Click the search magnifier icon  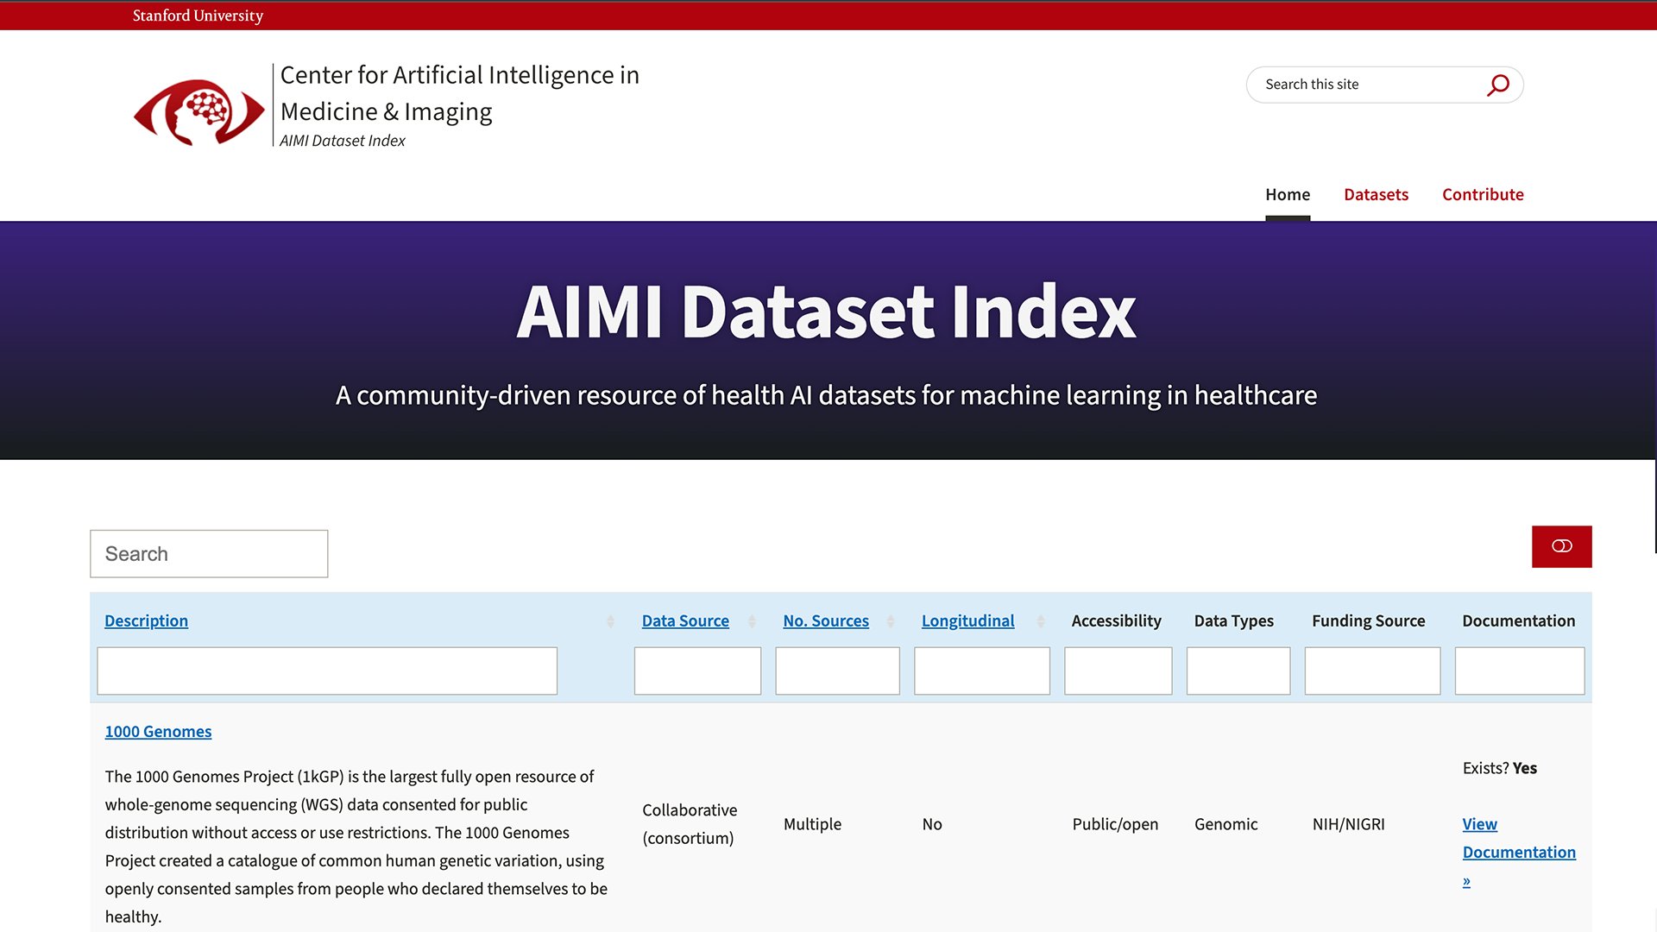pos(1498,85)
